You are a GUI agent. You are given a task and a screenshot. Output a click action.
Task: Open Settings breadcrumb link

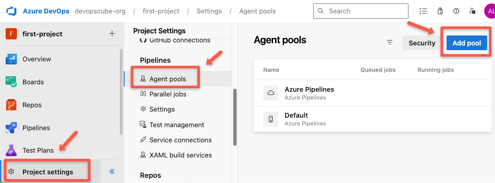pos(209,11)
